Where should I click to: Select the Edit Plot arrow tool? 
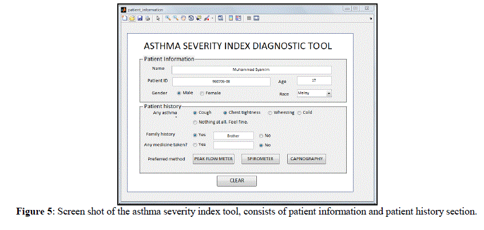158,18
